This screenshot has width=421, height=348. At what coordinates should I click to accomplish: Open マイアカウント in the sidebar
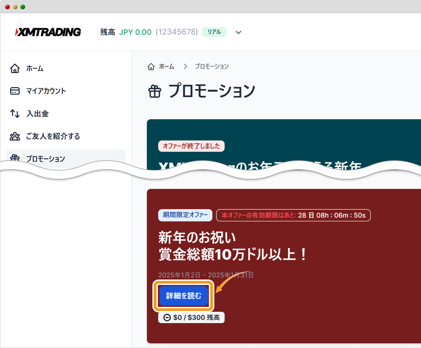click(46, 91)
